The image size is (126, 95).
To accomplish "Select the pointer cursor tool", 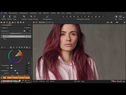I will click(x=63, y=17).
